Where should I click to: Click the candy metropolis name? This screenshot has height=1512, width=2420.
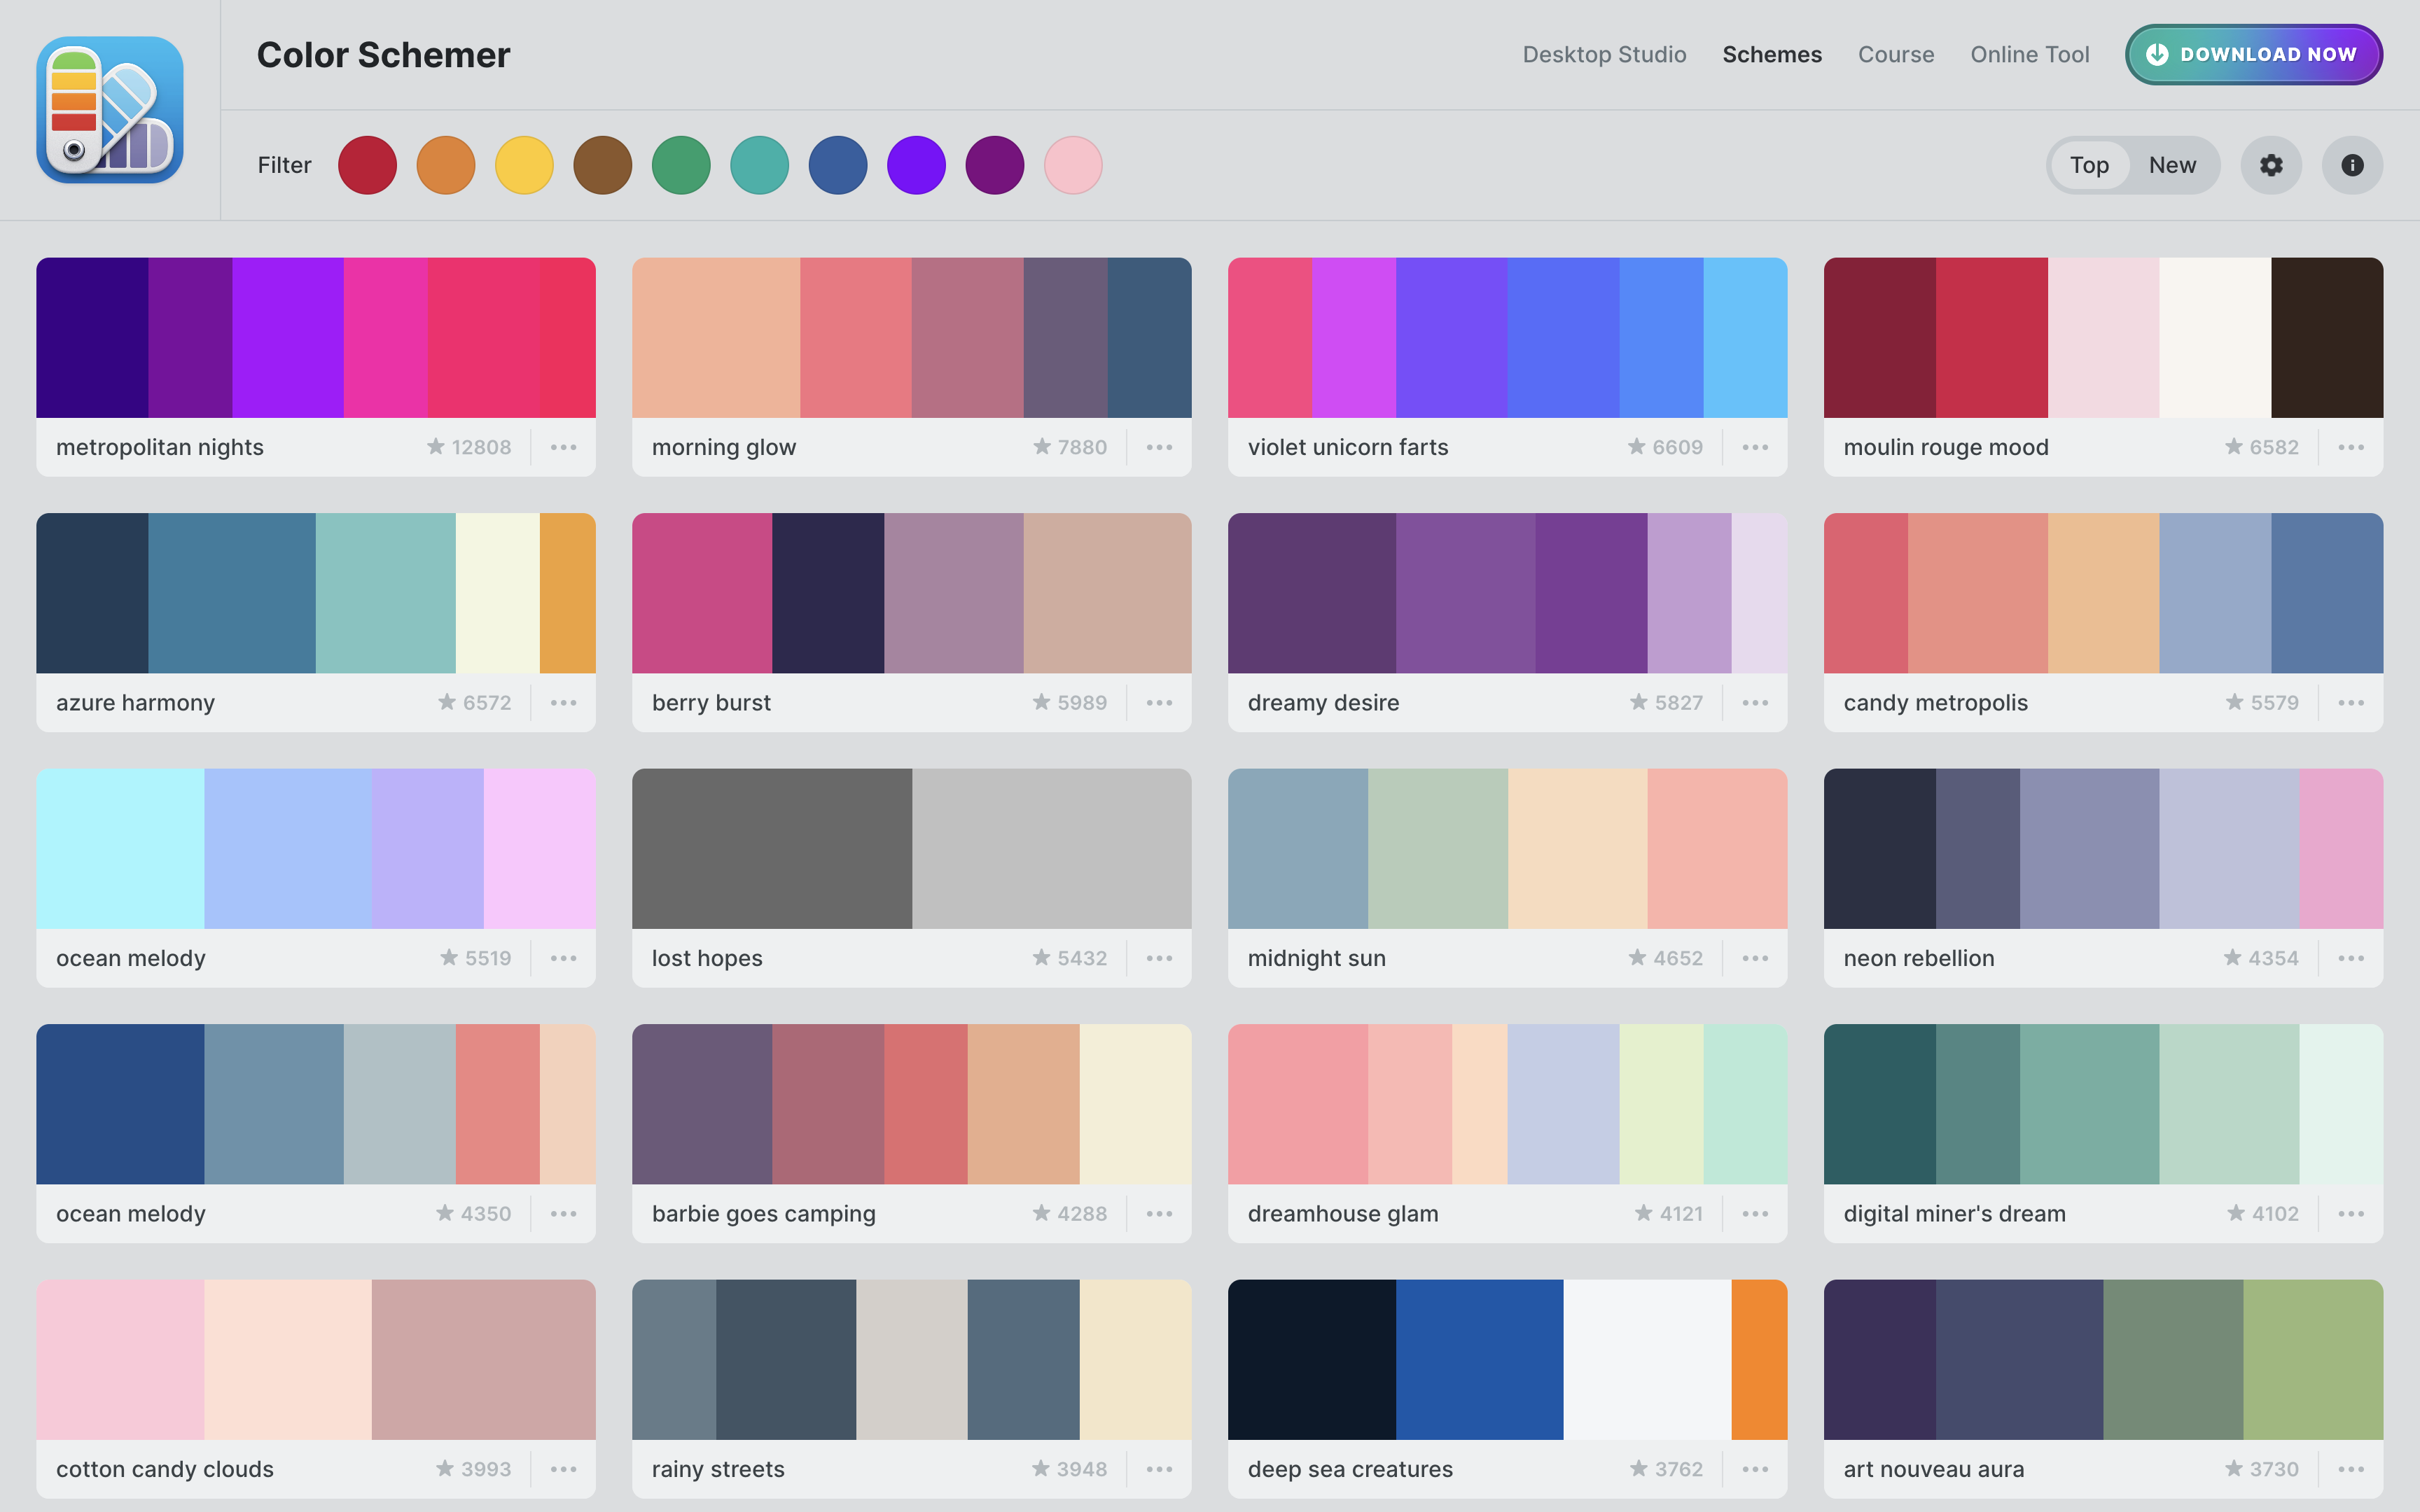pyautogui.click(x=1936, y=703)
